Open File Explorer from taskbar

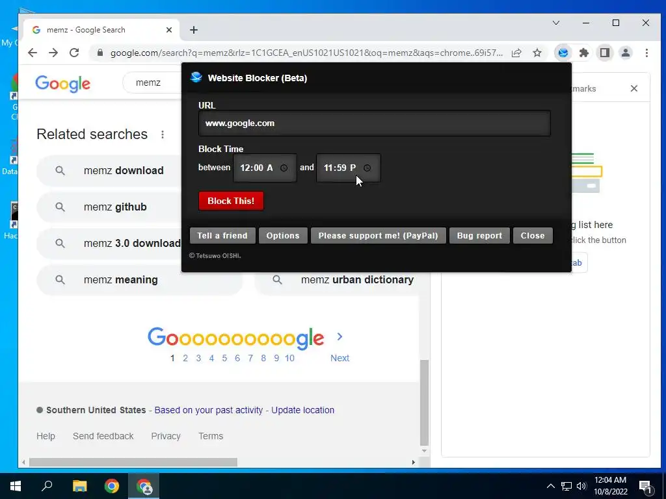pyautogui.click(x=79, y=486)
